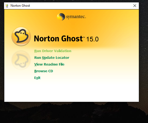
Task: Close the Norton Ghost window
Action: tap(135, 6)
